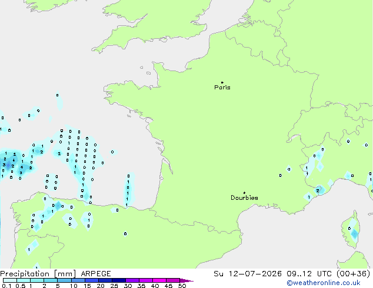Click the '50' legend scale label
Viewport: 373px width, 288px height.
[182, 286]
